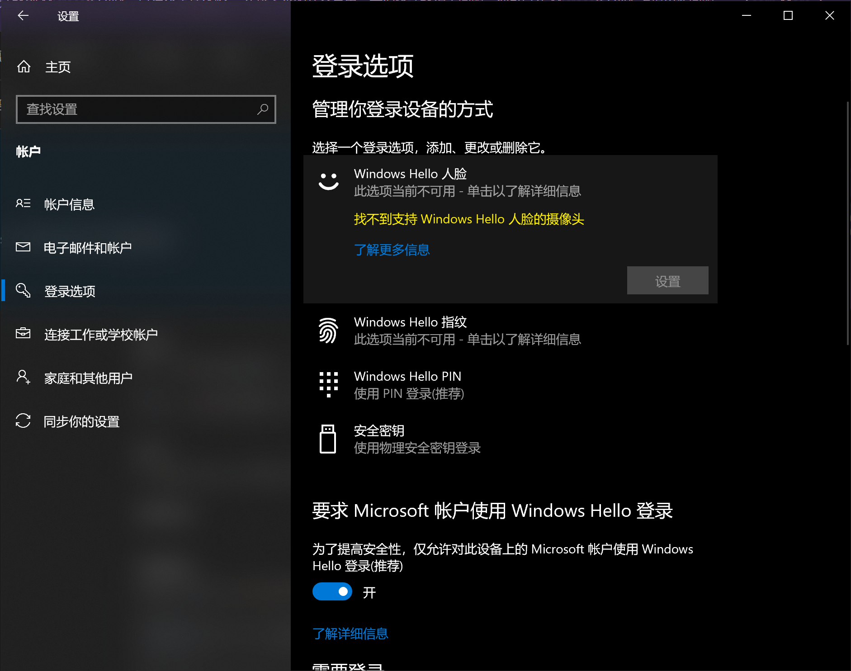Screen dimensions: 851x671
Task: Click the yellow 找不到支持 Windows Hello 人脸的摄像头 message
Action: [469, 219]
